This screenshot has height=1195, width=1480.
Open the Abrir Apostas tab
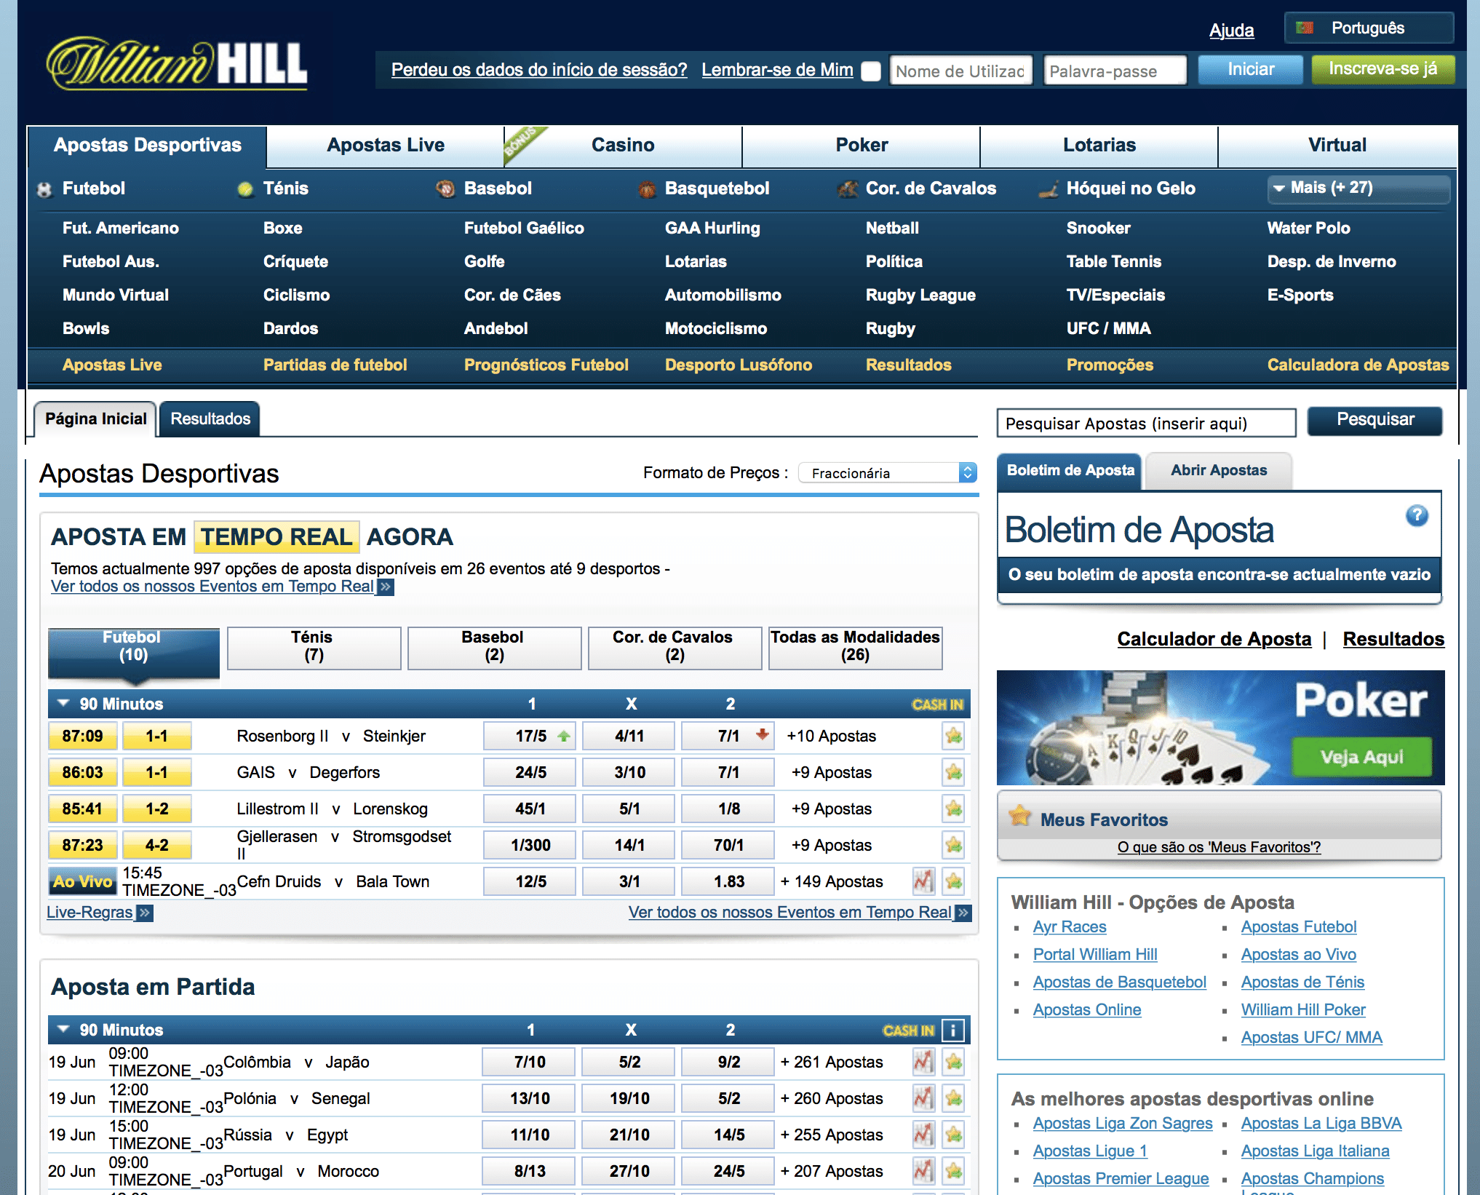[1218, 471]
